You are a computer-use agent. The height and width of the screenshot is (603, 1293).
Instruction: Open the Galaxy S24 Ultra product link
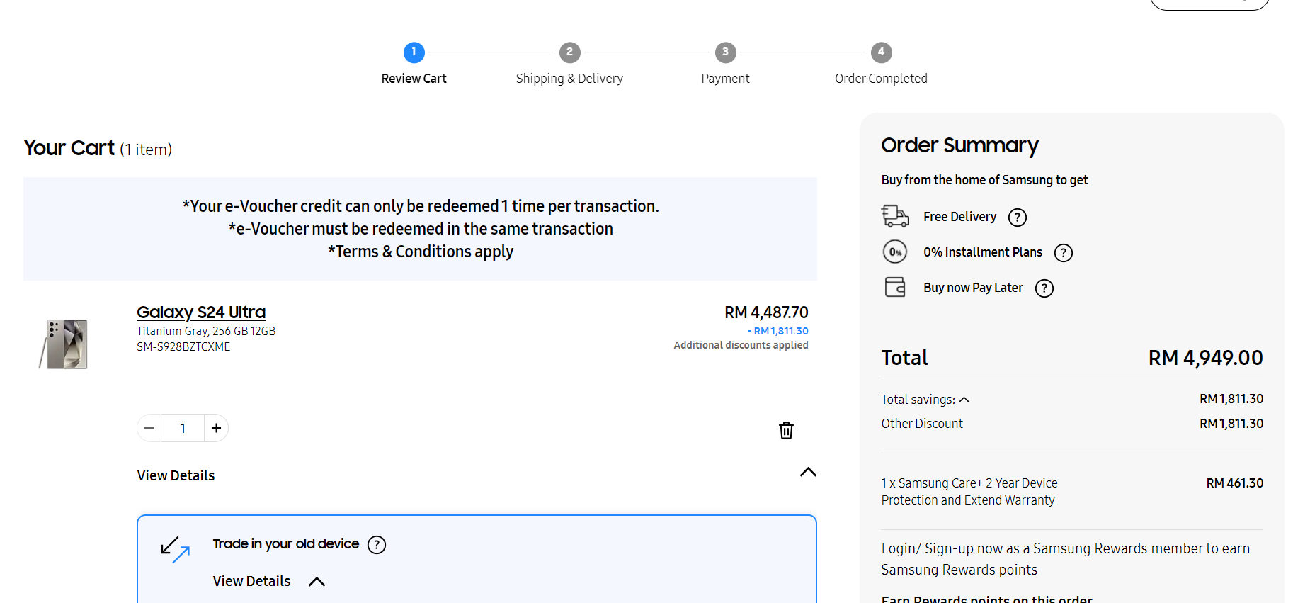pos(201,312)
